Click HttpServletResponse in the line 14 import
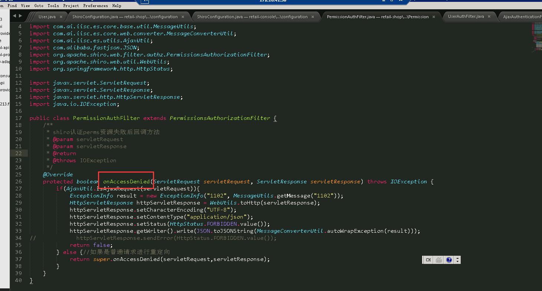This screenshot has height=291, width=542. 148,97
